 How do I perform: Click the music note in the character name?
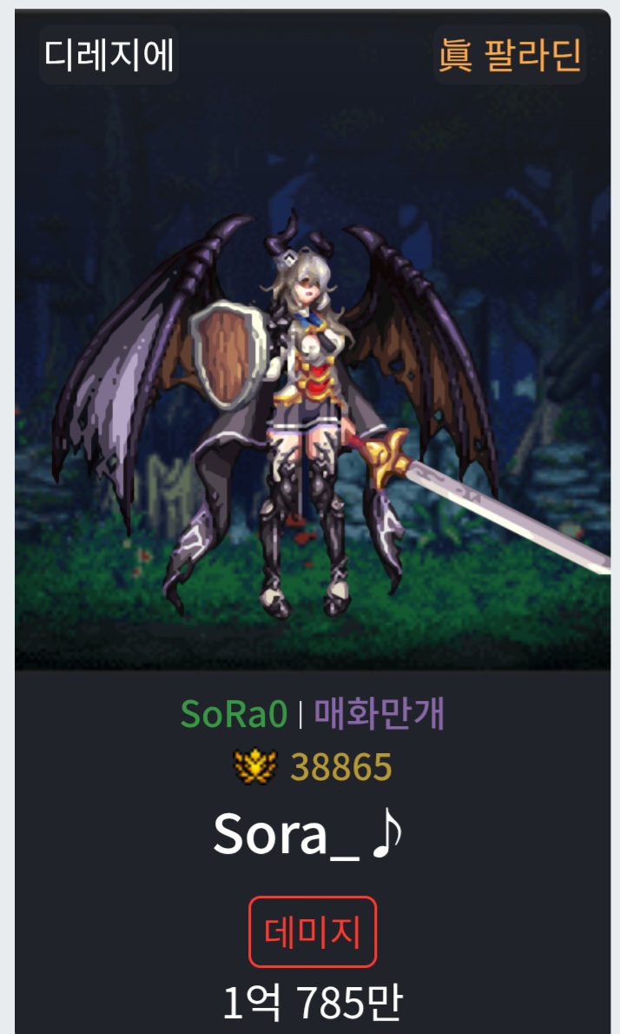[x=386, y=833]
